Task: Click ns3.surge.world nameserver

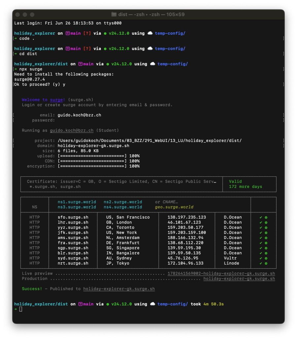Action: tap(77, 207)
